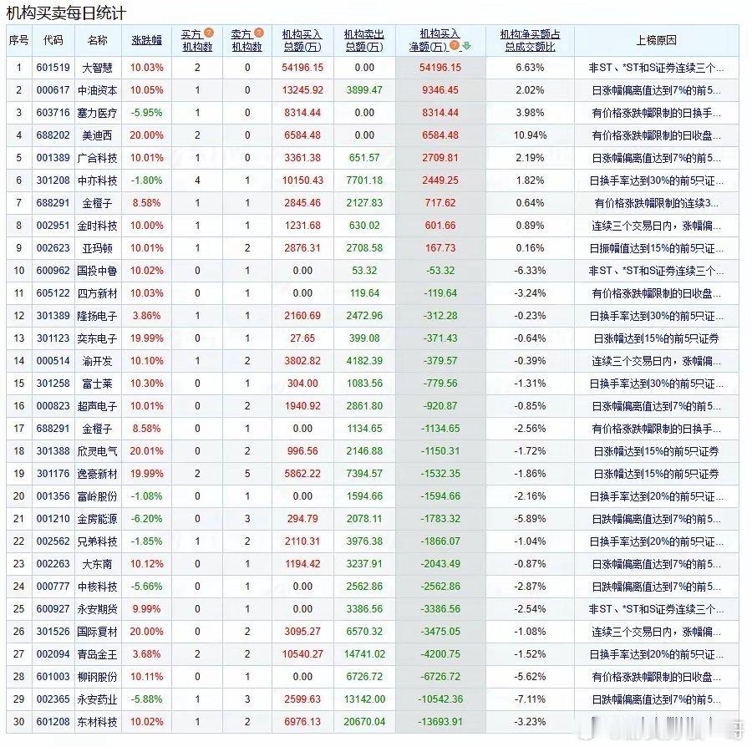The image size is (752, 747).
Task: Open stock name 永安药业
Action: 98,699
